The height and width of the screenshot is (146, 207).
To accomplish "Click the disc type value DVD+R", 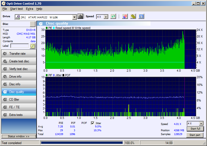I will (31, 30).
